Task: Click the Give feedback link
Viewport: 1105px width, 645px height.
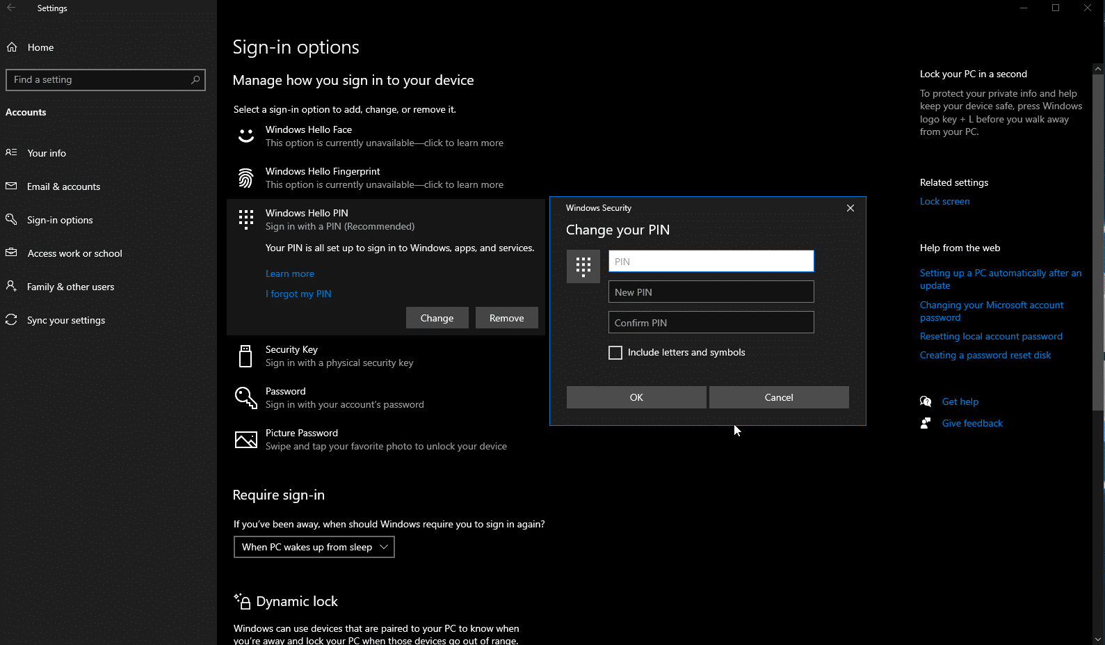Action: (x=972, y=423)
